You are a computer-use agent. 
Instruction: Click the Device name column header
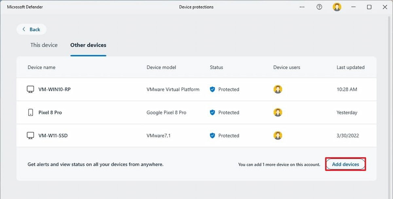(x=42, y=67)
